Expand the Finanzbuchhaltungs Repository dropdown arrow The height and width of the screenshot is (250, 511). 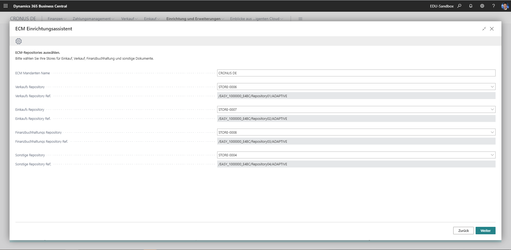pos(492,132)
